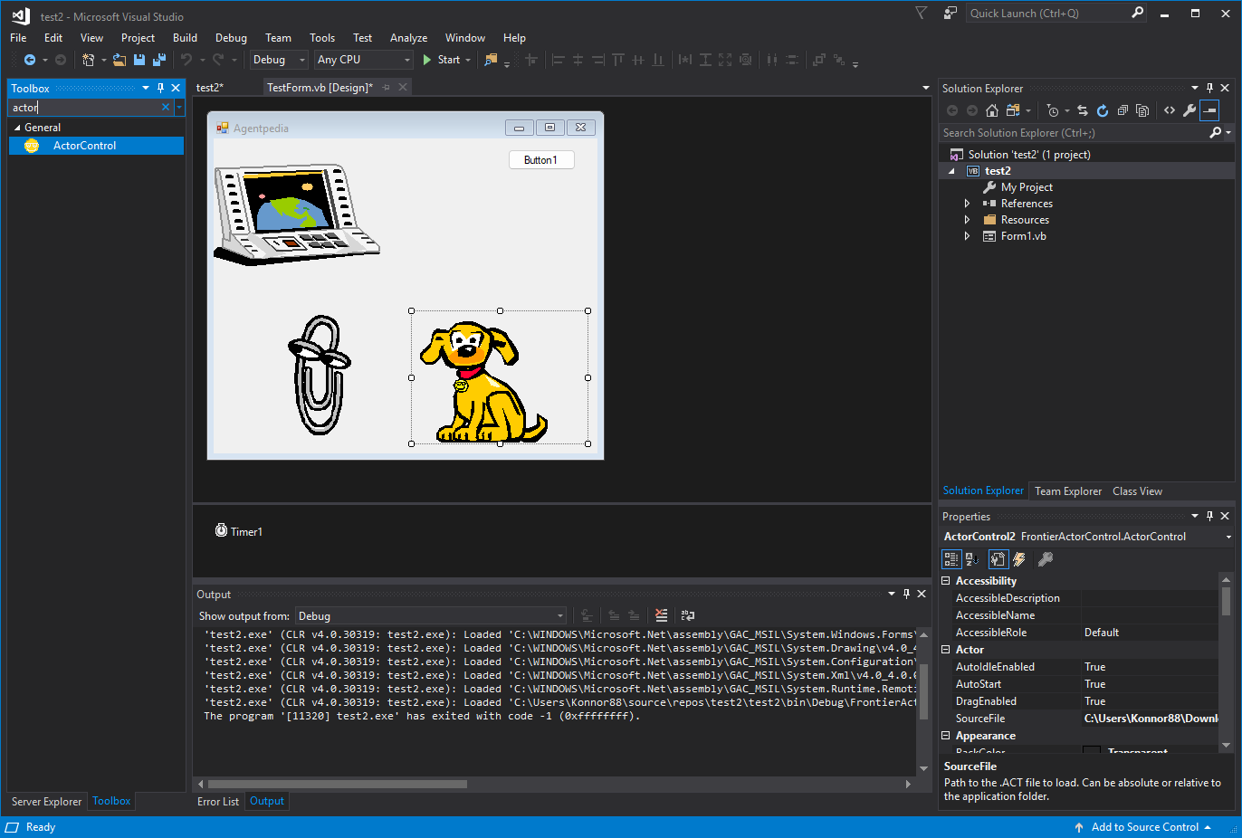Switch to the Error List tab
The height and width of the screenshot is (838, 1242).
[218, 801]
